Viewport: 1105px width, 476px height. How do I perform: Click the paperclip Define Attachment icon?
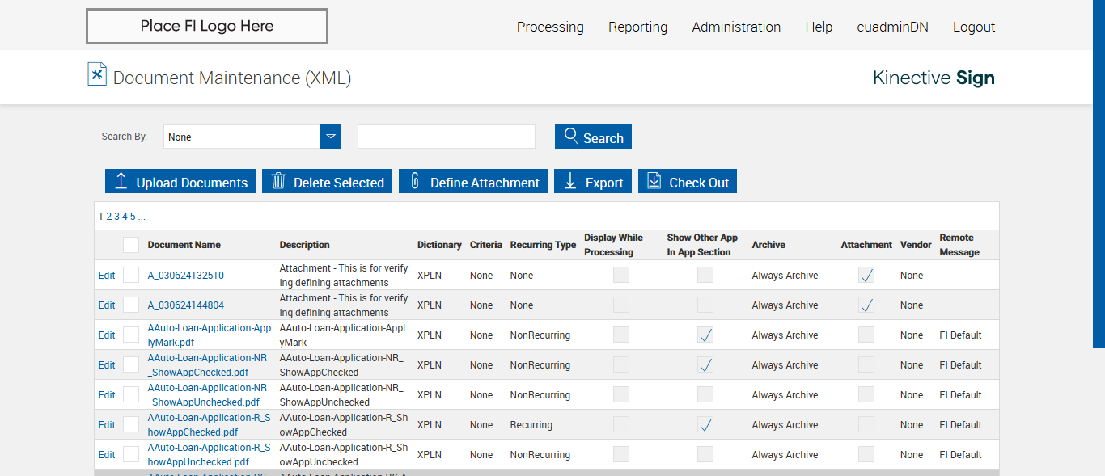click(x=415, y=181)
